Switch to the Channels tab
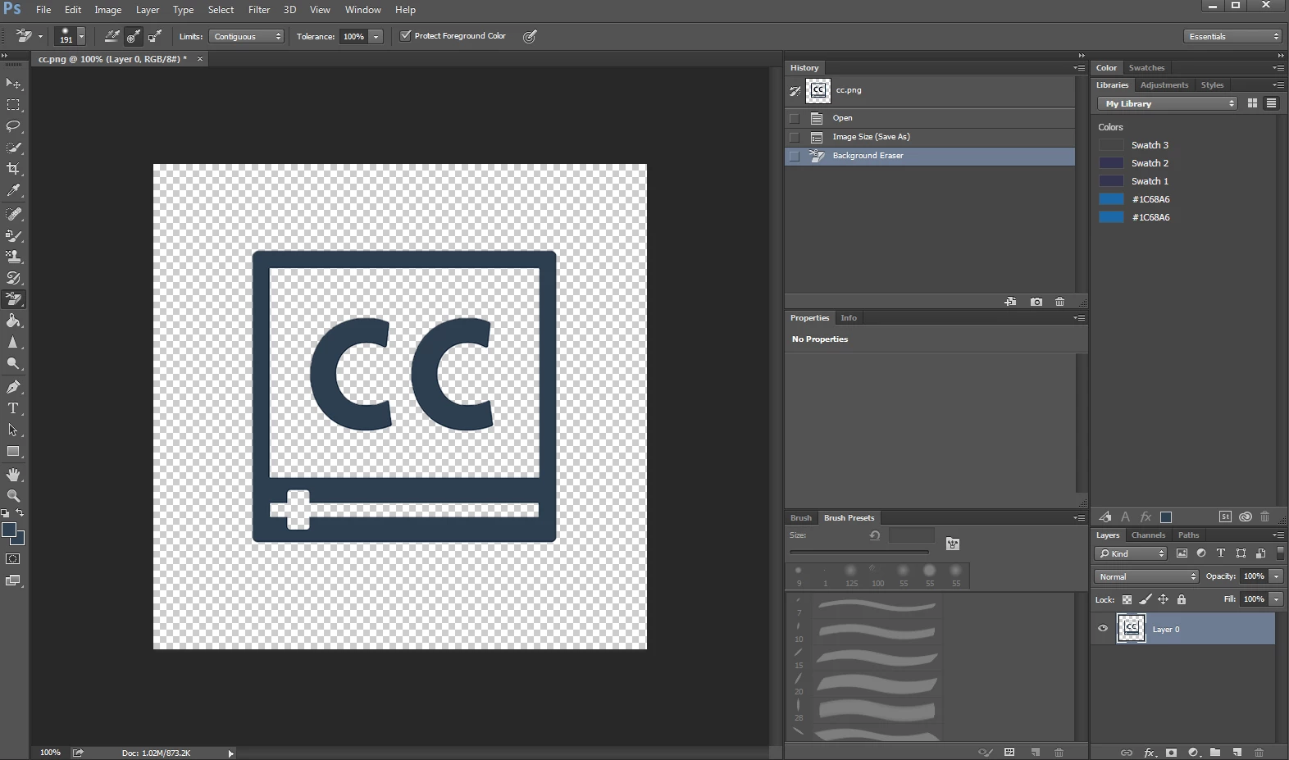The width and height of the screenshot is (1289, 760). (1148, 535)
